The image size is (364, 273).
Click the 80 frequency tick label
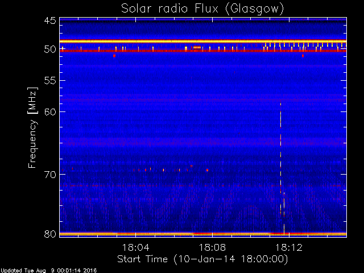(50, 234)
